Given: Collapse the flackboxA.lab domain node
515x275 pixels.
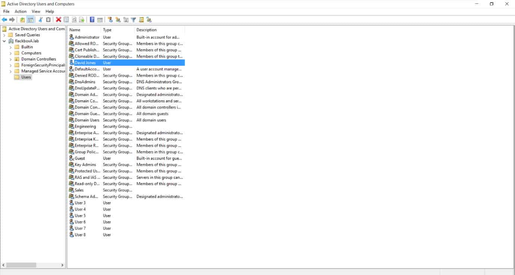Looking at the screenshot, I should click(4, 41).
